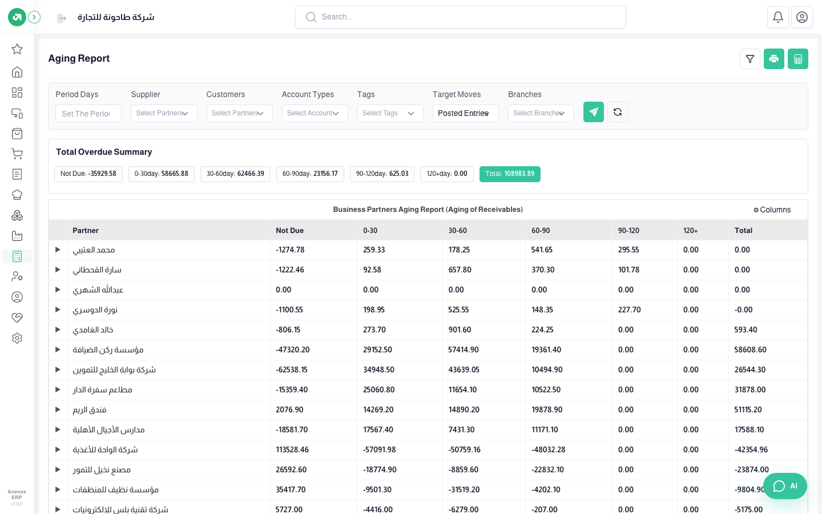Reset filters with refresh icon
The height and width of the screenshot is (514, 822).
[x=618, y=112]
